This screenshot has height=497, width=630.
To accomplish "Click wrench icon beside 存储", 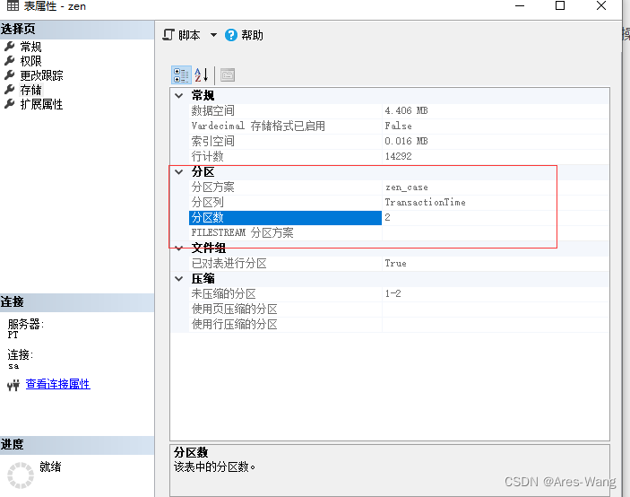I will [9, 90].
